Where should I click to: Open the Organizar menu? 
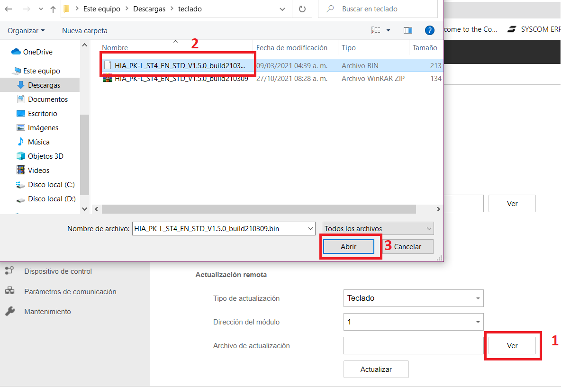click(x=26, y=31)
